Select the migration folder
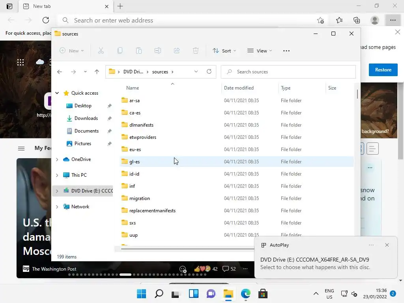404x303 pixels. 237,198
